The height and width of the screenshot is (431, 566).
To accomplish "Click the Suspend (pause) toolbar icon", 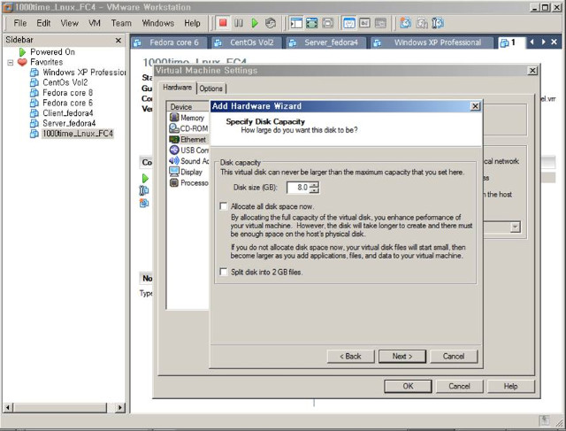I will click(x=239, y=23).
